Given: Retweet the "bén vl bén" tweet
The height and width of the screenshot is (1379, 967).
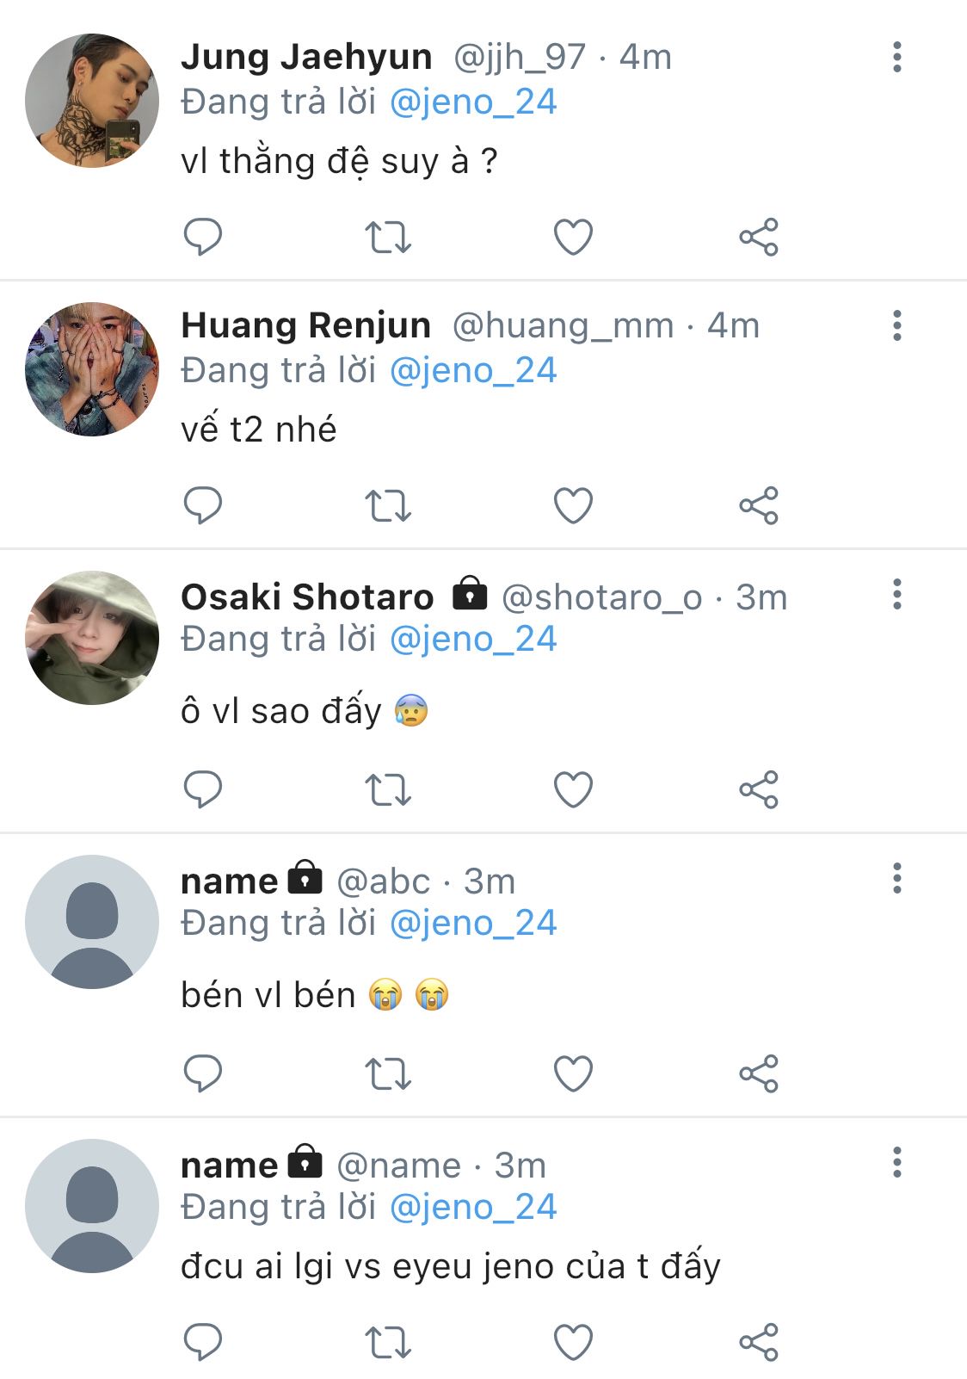Looking at the screenshot, I should point(388,1073).
